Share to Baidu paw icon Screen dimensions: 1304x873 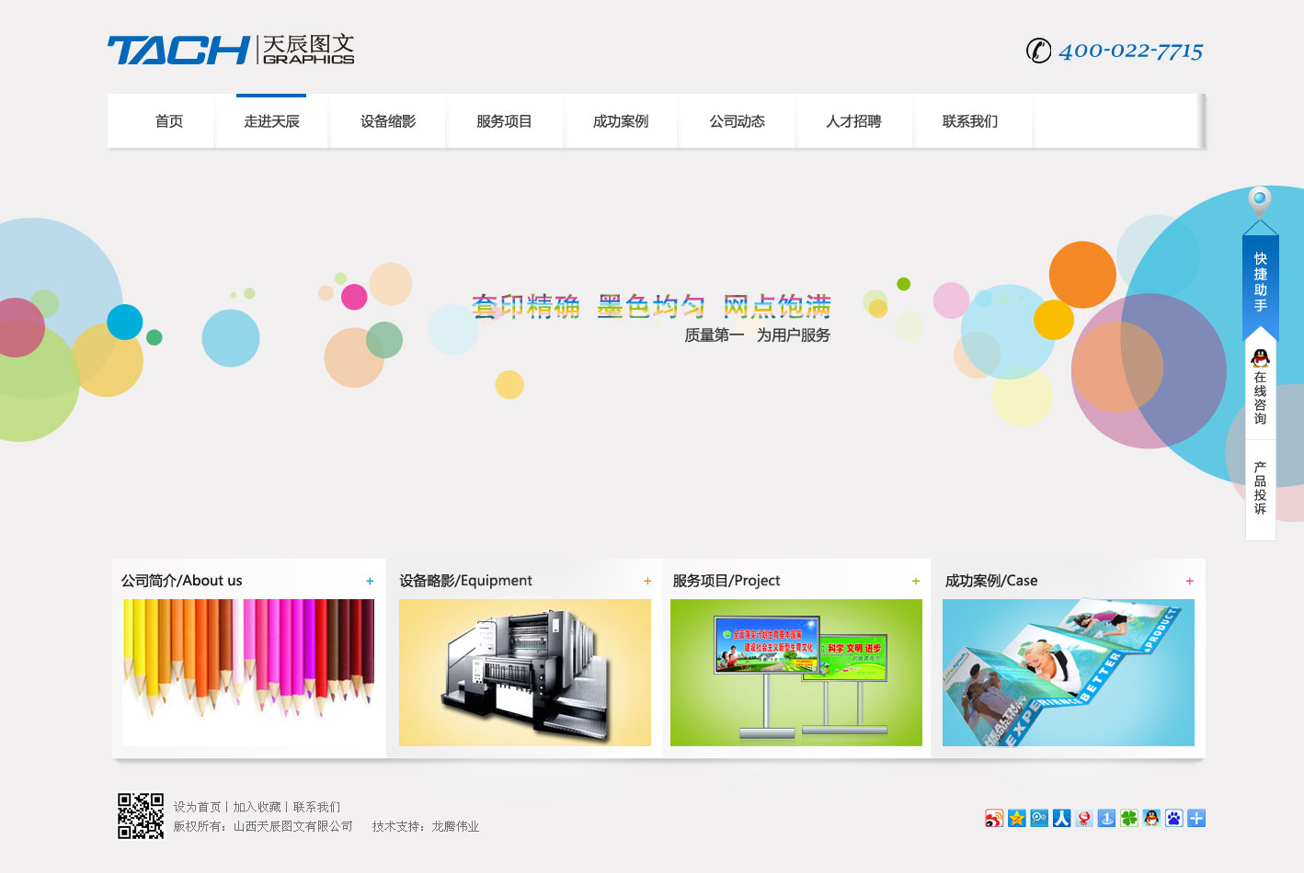coord(1174,818)
